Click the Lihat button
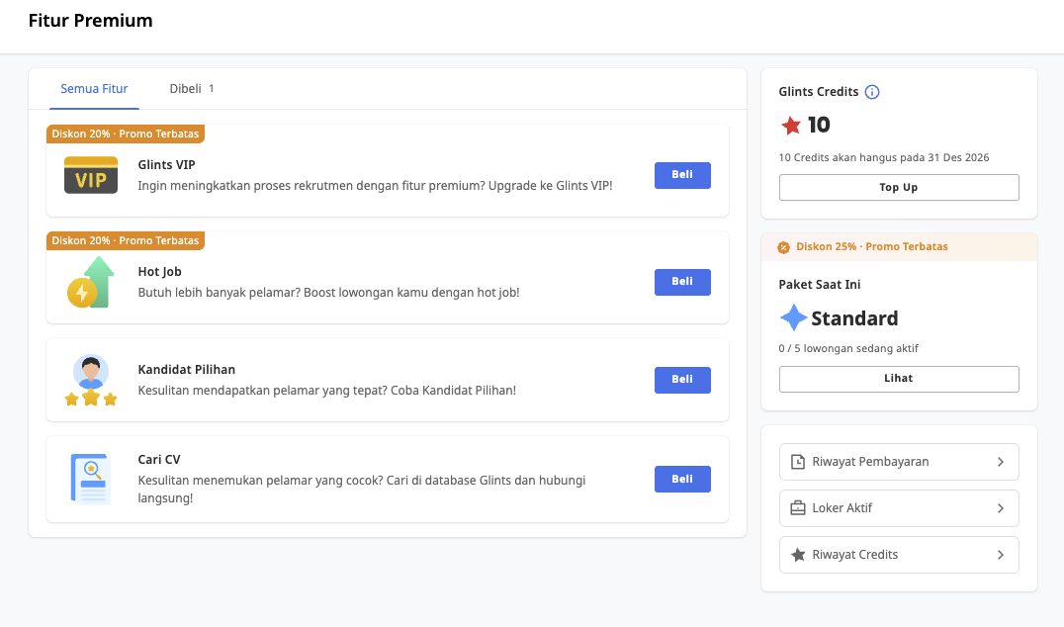 (899, 379)
